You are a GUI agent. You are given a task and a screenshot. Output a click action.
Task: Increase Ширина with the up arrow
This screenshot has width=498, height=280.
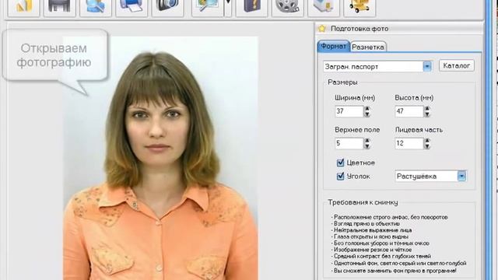(367, 109)
